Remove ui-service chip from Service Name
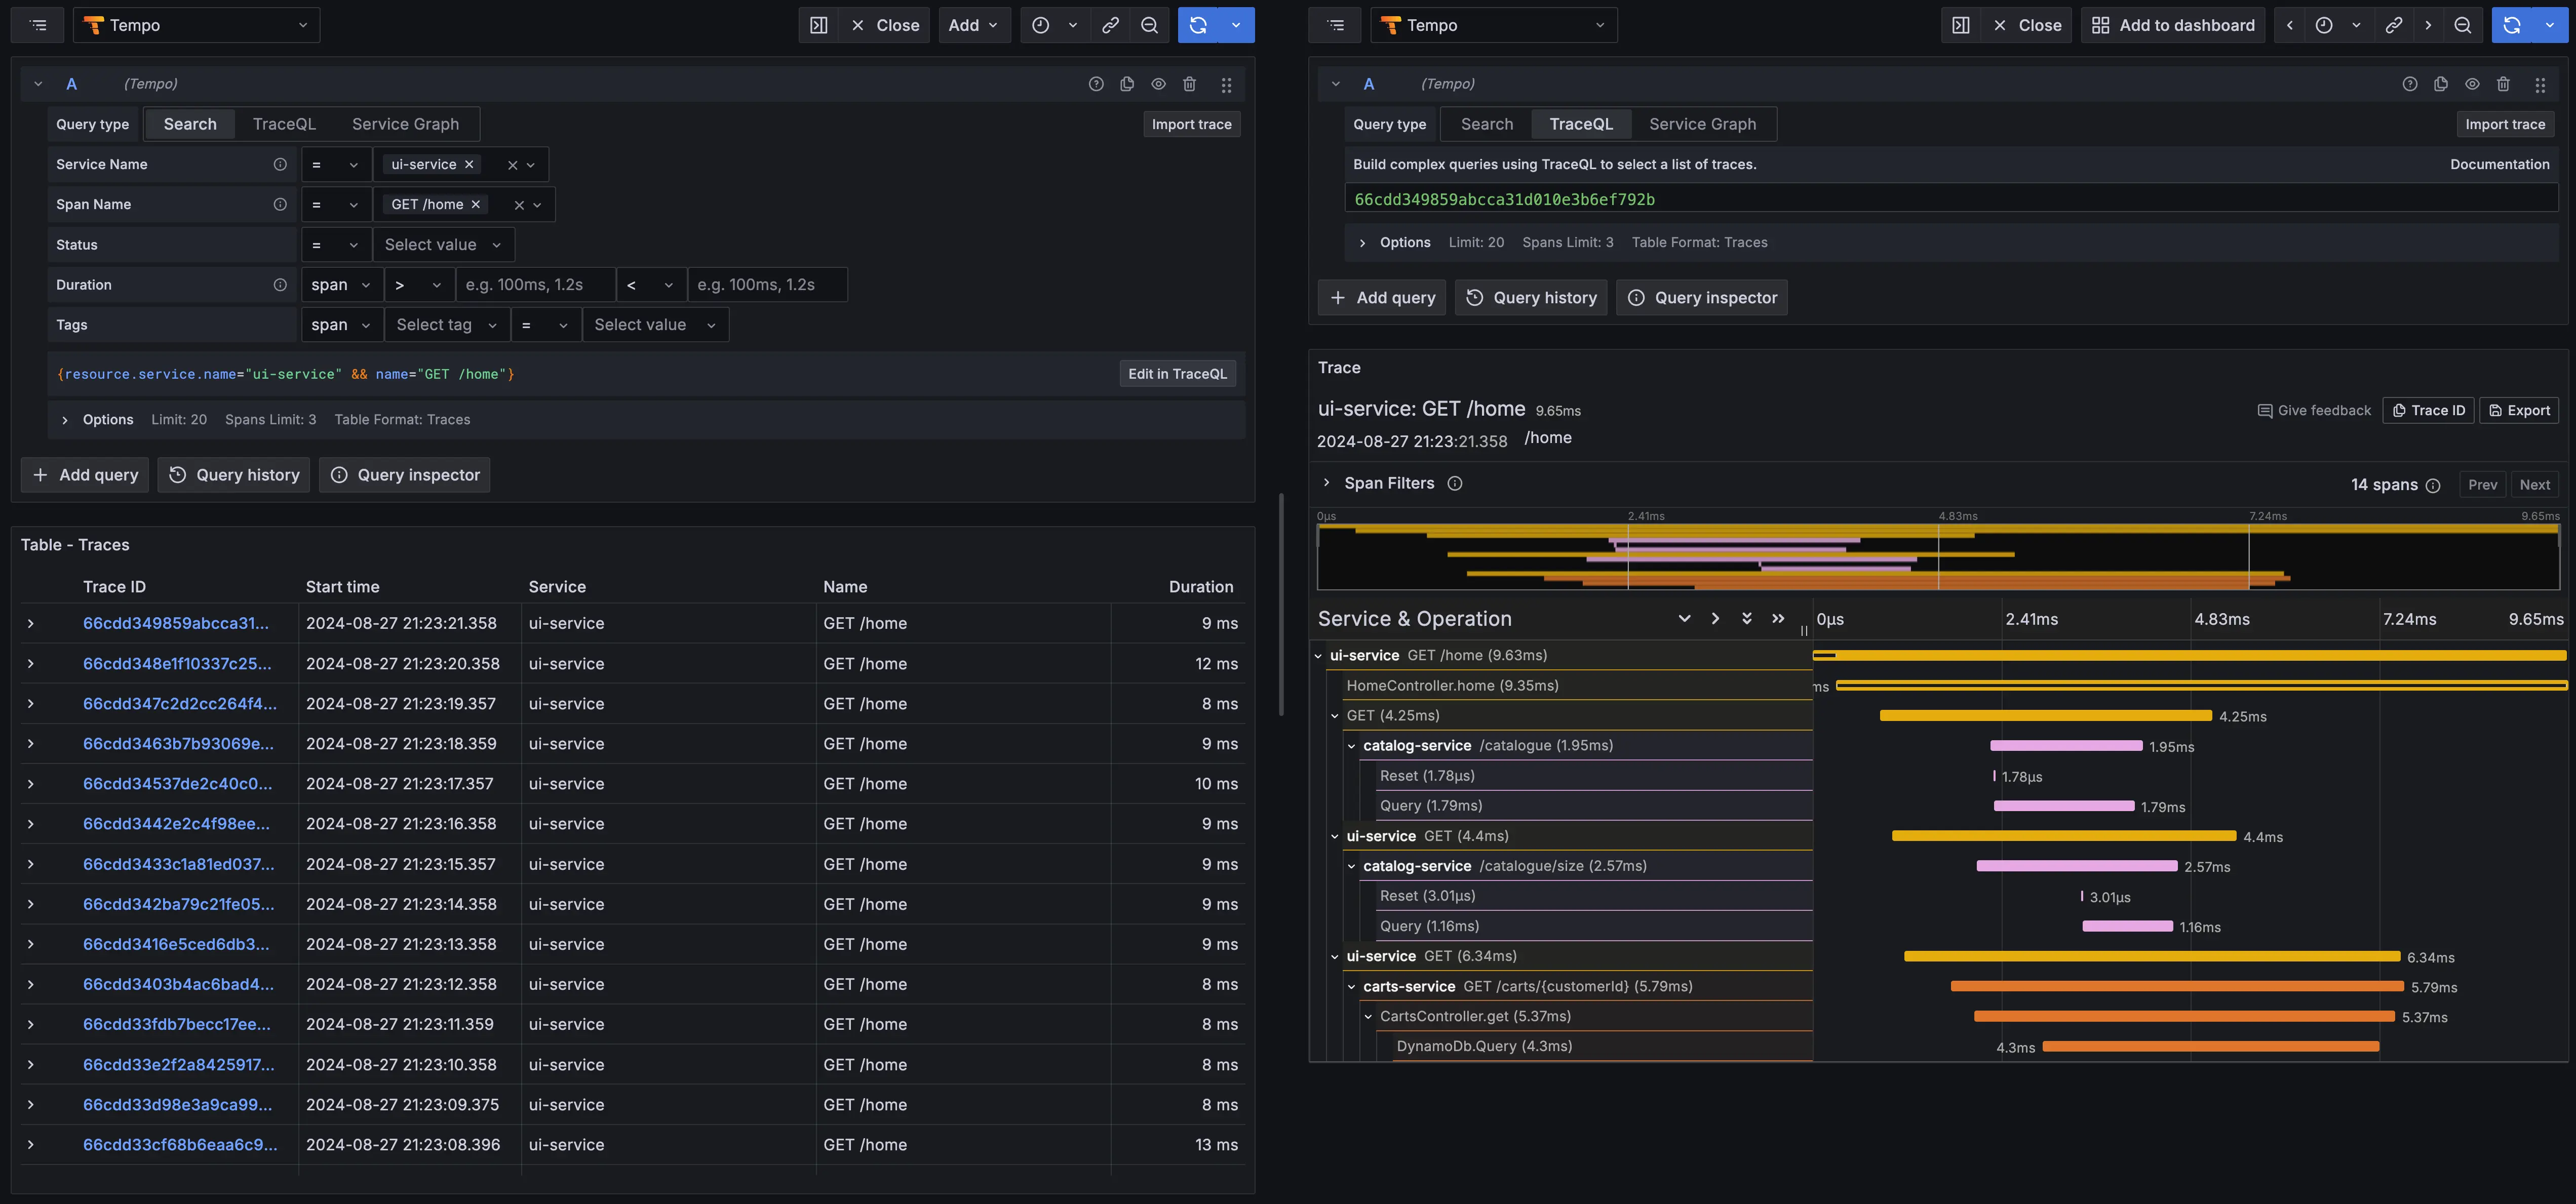 (469, 164)
